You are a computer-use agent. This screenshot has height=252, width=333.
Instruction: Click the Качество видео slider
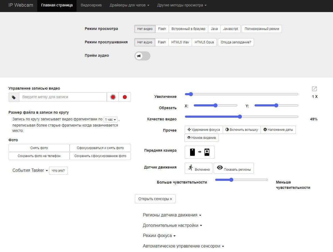coord(241,117)
